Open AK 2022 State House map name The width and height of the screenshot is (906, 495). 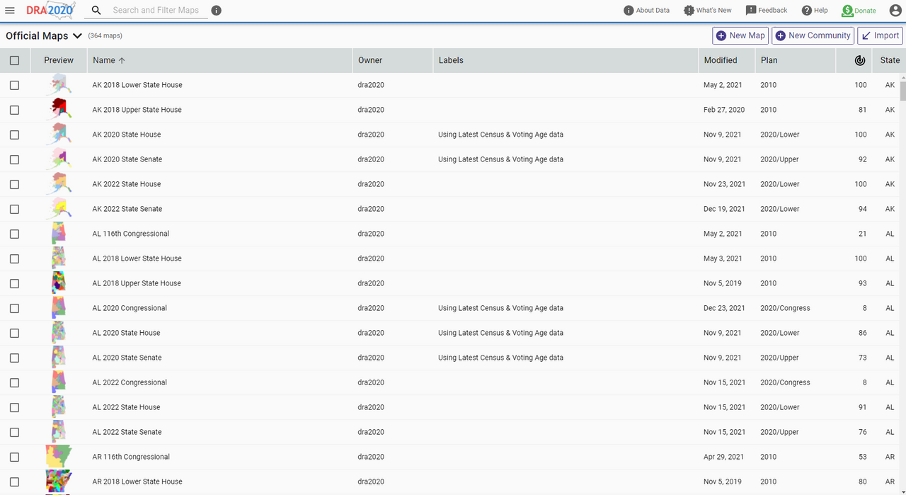[127, 184]
